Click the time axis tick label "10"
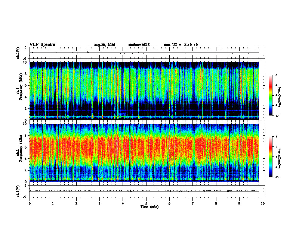 pos(263,203)
